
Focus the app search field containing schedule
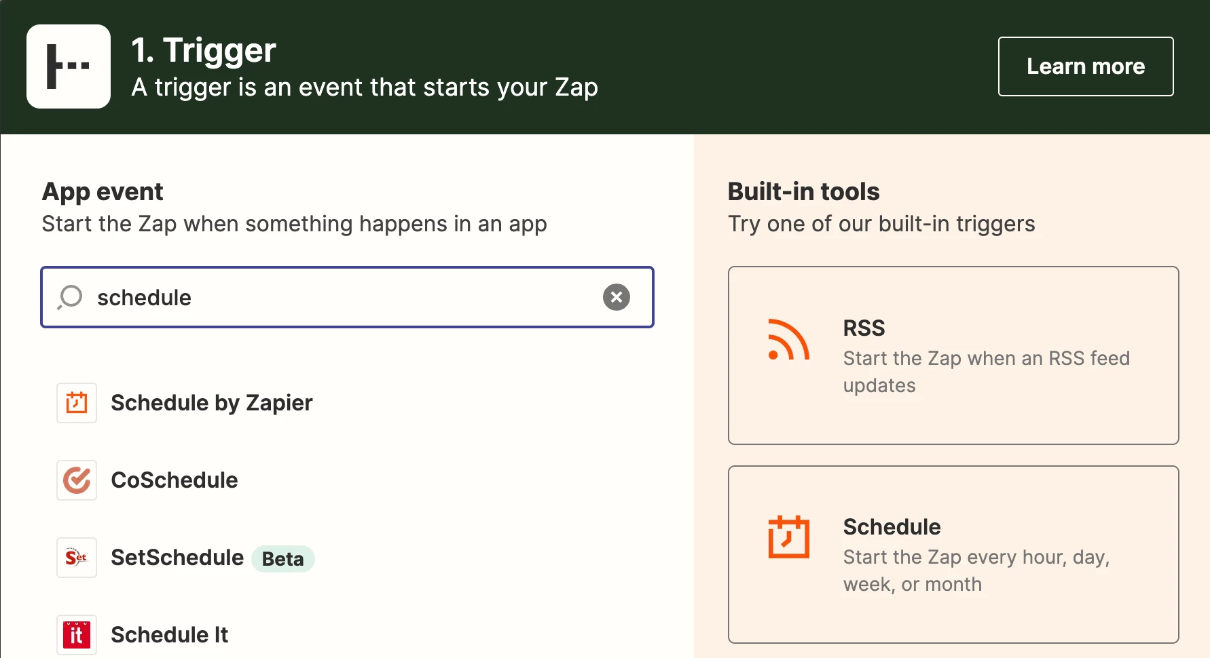tap(347, 297)
